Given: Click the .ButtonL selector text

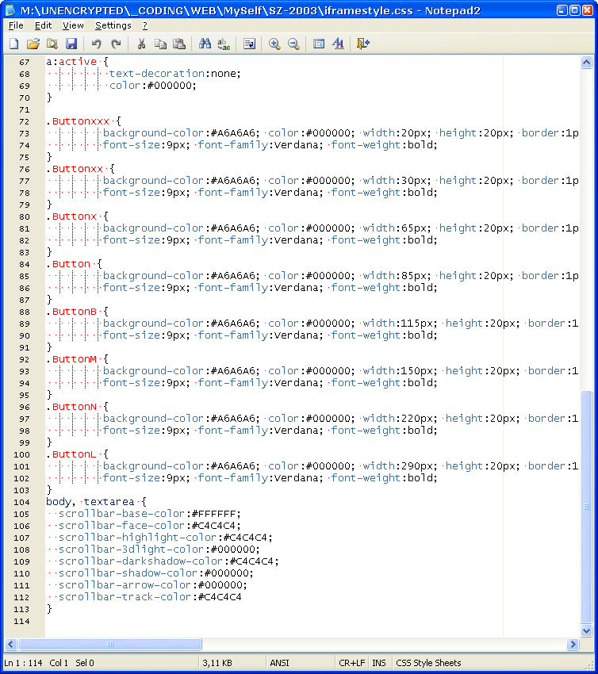Looking at the screenshot, I should 71,454.
